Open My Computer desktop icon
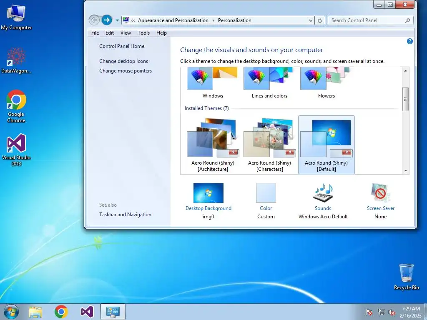The image size is (427, 320). coord(16,17)
